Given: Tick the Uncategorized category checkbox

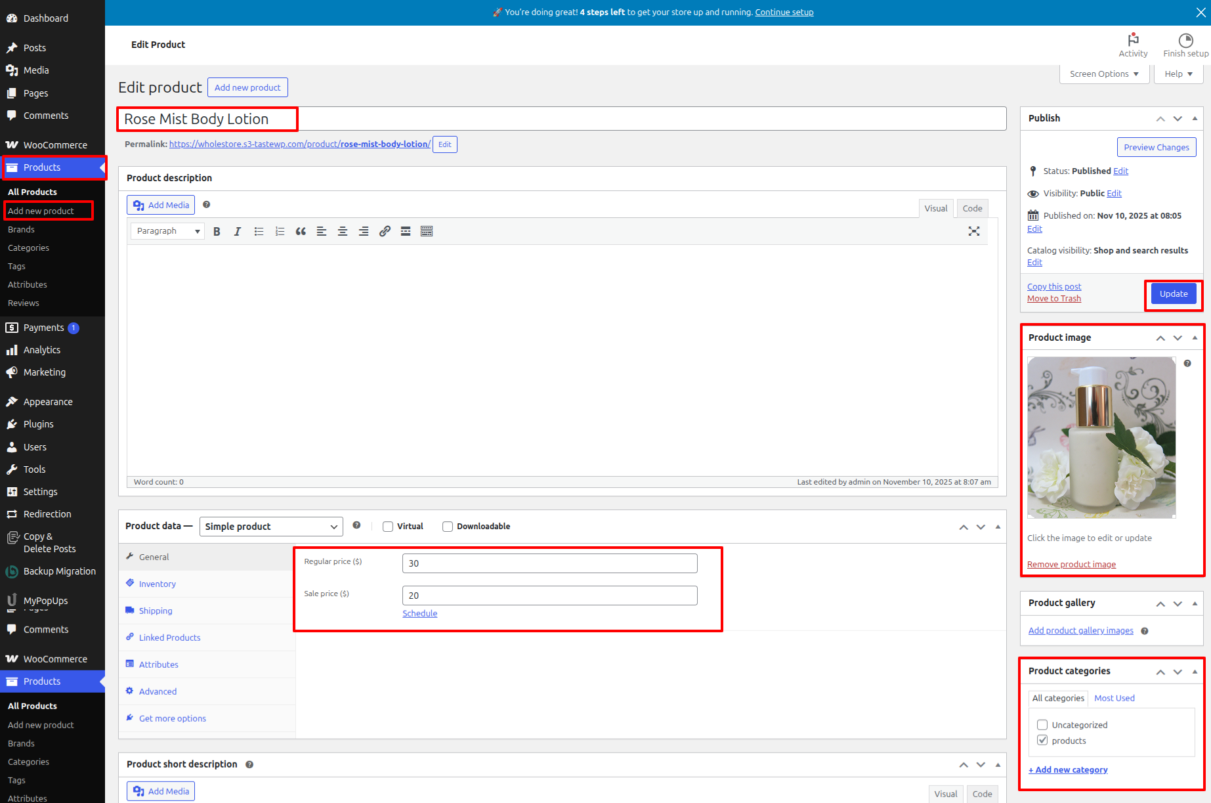Looking at the screenshot, I should [1042, 725].
